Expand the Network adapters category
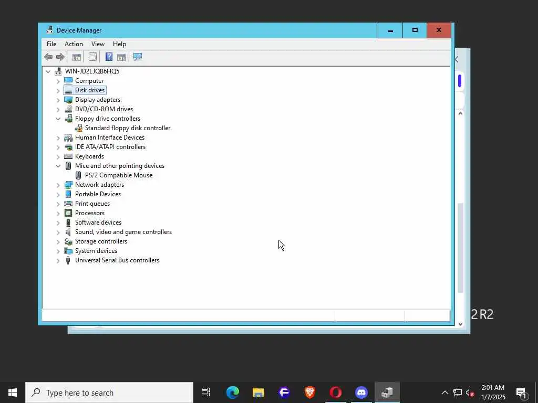 (58, 185)
